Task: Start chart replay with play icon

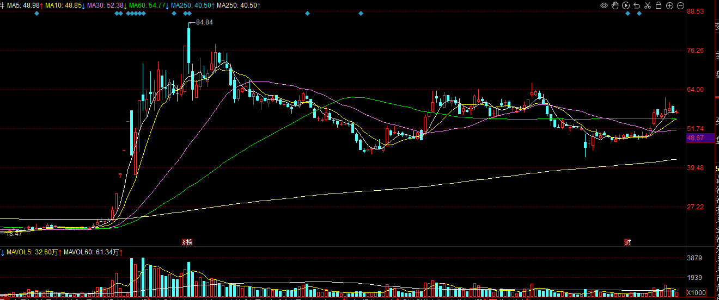Action: click(626, 5)
